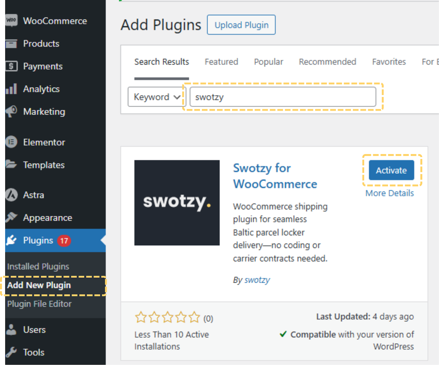Open More Details for Swotzy plugin
The height and width of the screenshot is (365, 439).
coord(389,193)
